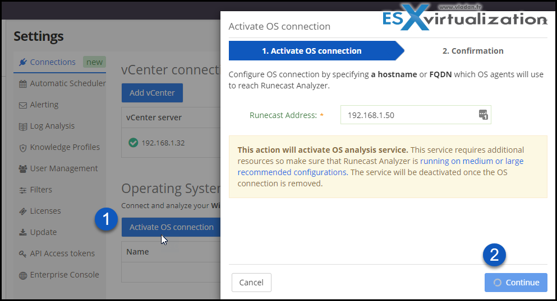Open Enterprise Console settings
Screen dimensions: 557x301
point(65,275)
